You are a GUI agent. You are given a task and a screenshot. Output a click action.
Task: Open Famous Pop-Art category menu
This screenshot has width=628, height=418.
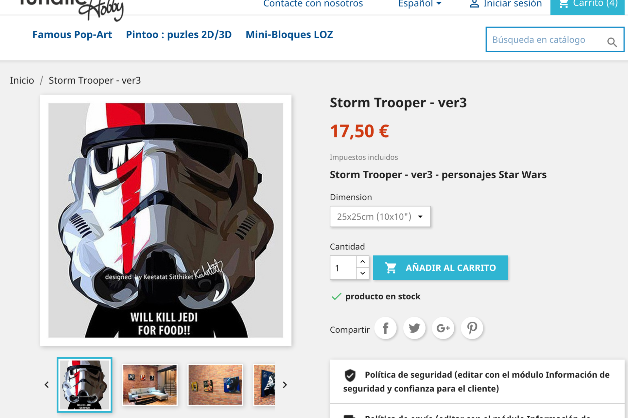72,35
